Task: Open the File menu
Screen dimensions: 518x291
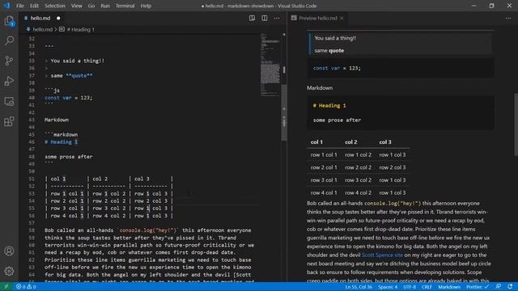Action: coord(20,6)
